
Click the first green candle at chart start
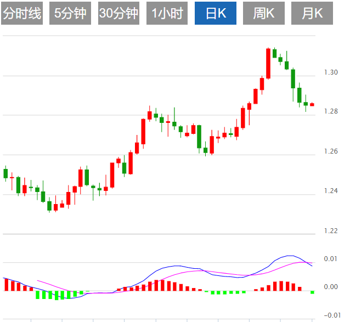pyautogui.click(x=5, y=173)
